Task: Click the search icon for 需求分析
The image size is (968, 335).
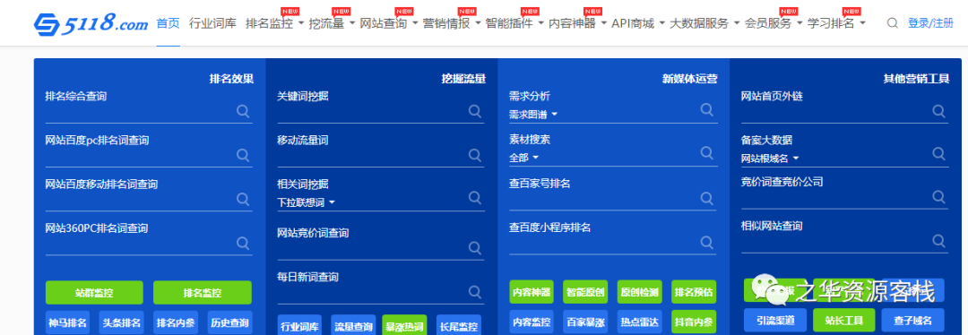Action: click(x=707, y=109)
